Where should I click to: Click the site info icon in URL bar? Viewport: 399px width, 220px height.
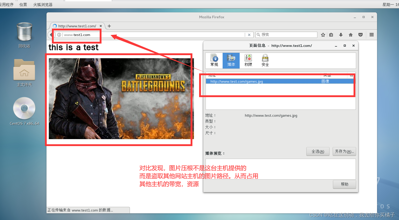59,35
